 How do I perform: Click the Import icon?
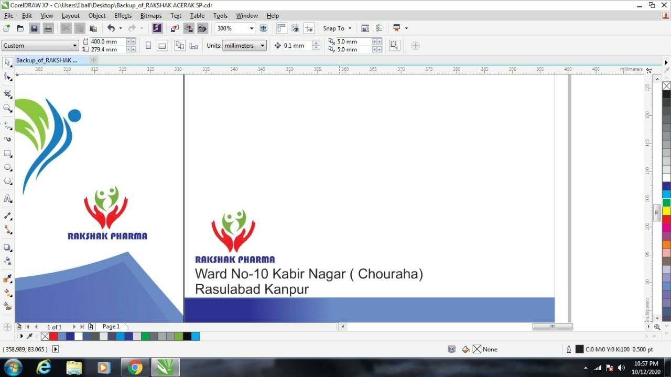(175, 28)
